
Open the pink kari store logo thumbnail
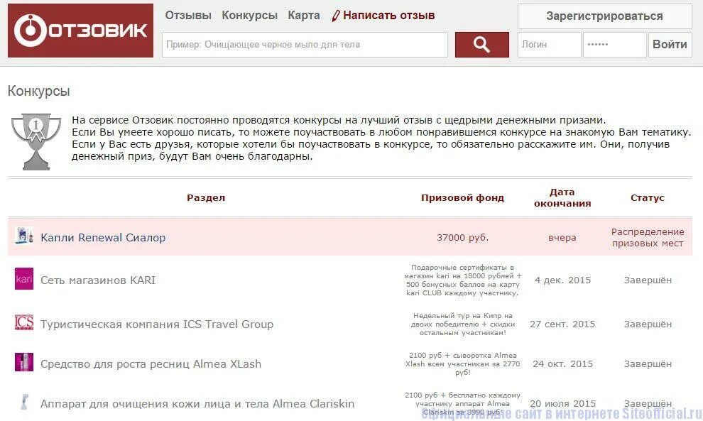point(24,279)
